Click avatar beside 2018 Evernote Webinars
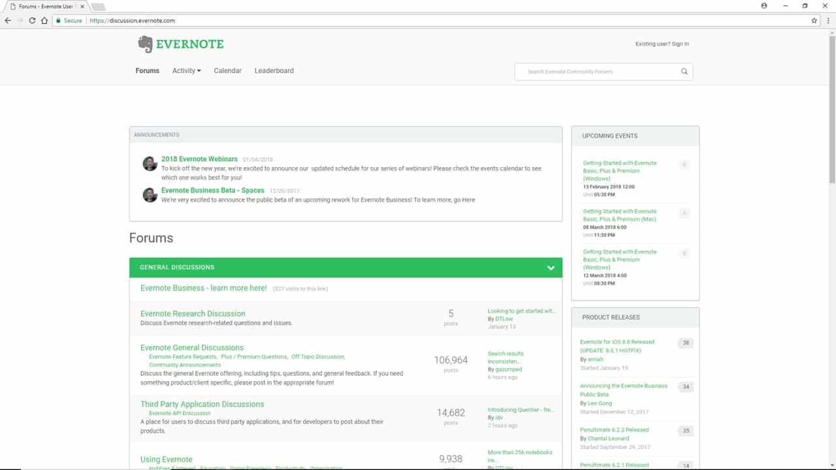Screen dimensions: 836x470 (150, 163)
